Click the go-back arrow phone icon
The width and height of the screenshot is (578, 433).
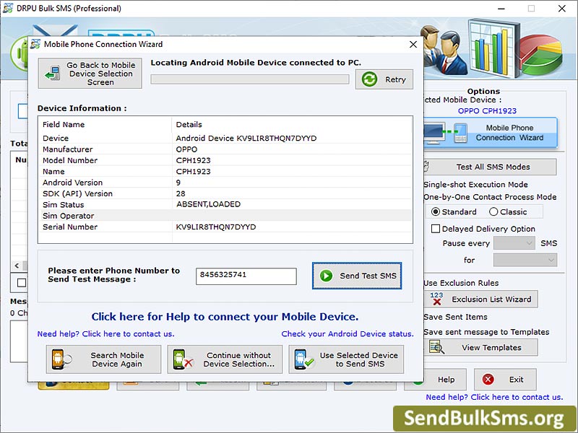[x=52, y=74]
